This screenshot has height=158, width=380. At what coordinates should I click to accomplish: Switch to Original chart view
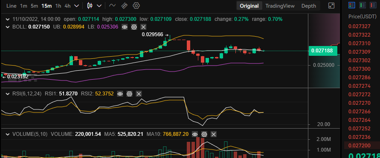coord(249,6)
